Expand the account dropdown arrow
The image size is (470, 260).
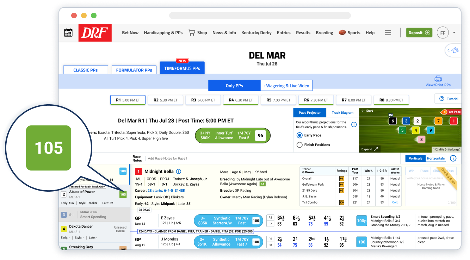tap(454, 32)
